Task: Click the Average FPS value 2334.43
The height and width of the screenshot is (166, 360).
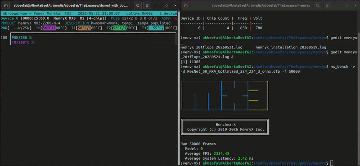Action: (221, 153)
